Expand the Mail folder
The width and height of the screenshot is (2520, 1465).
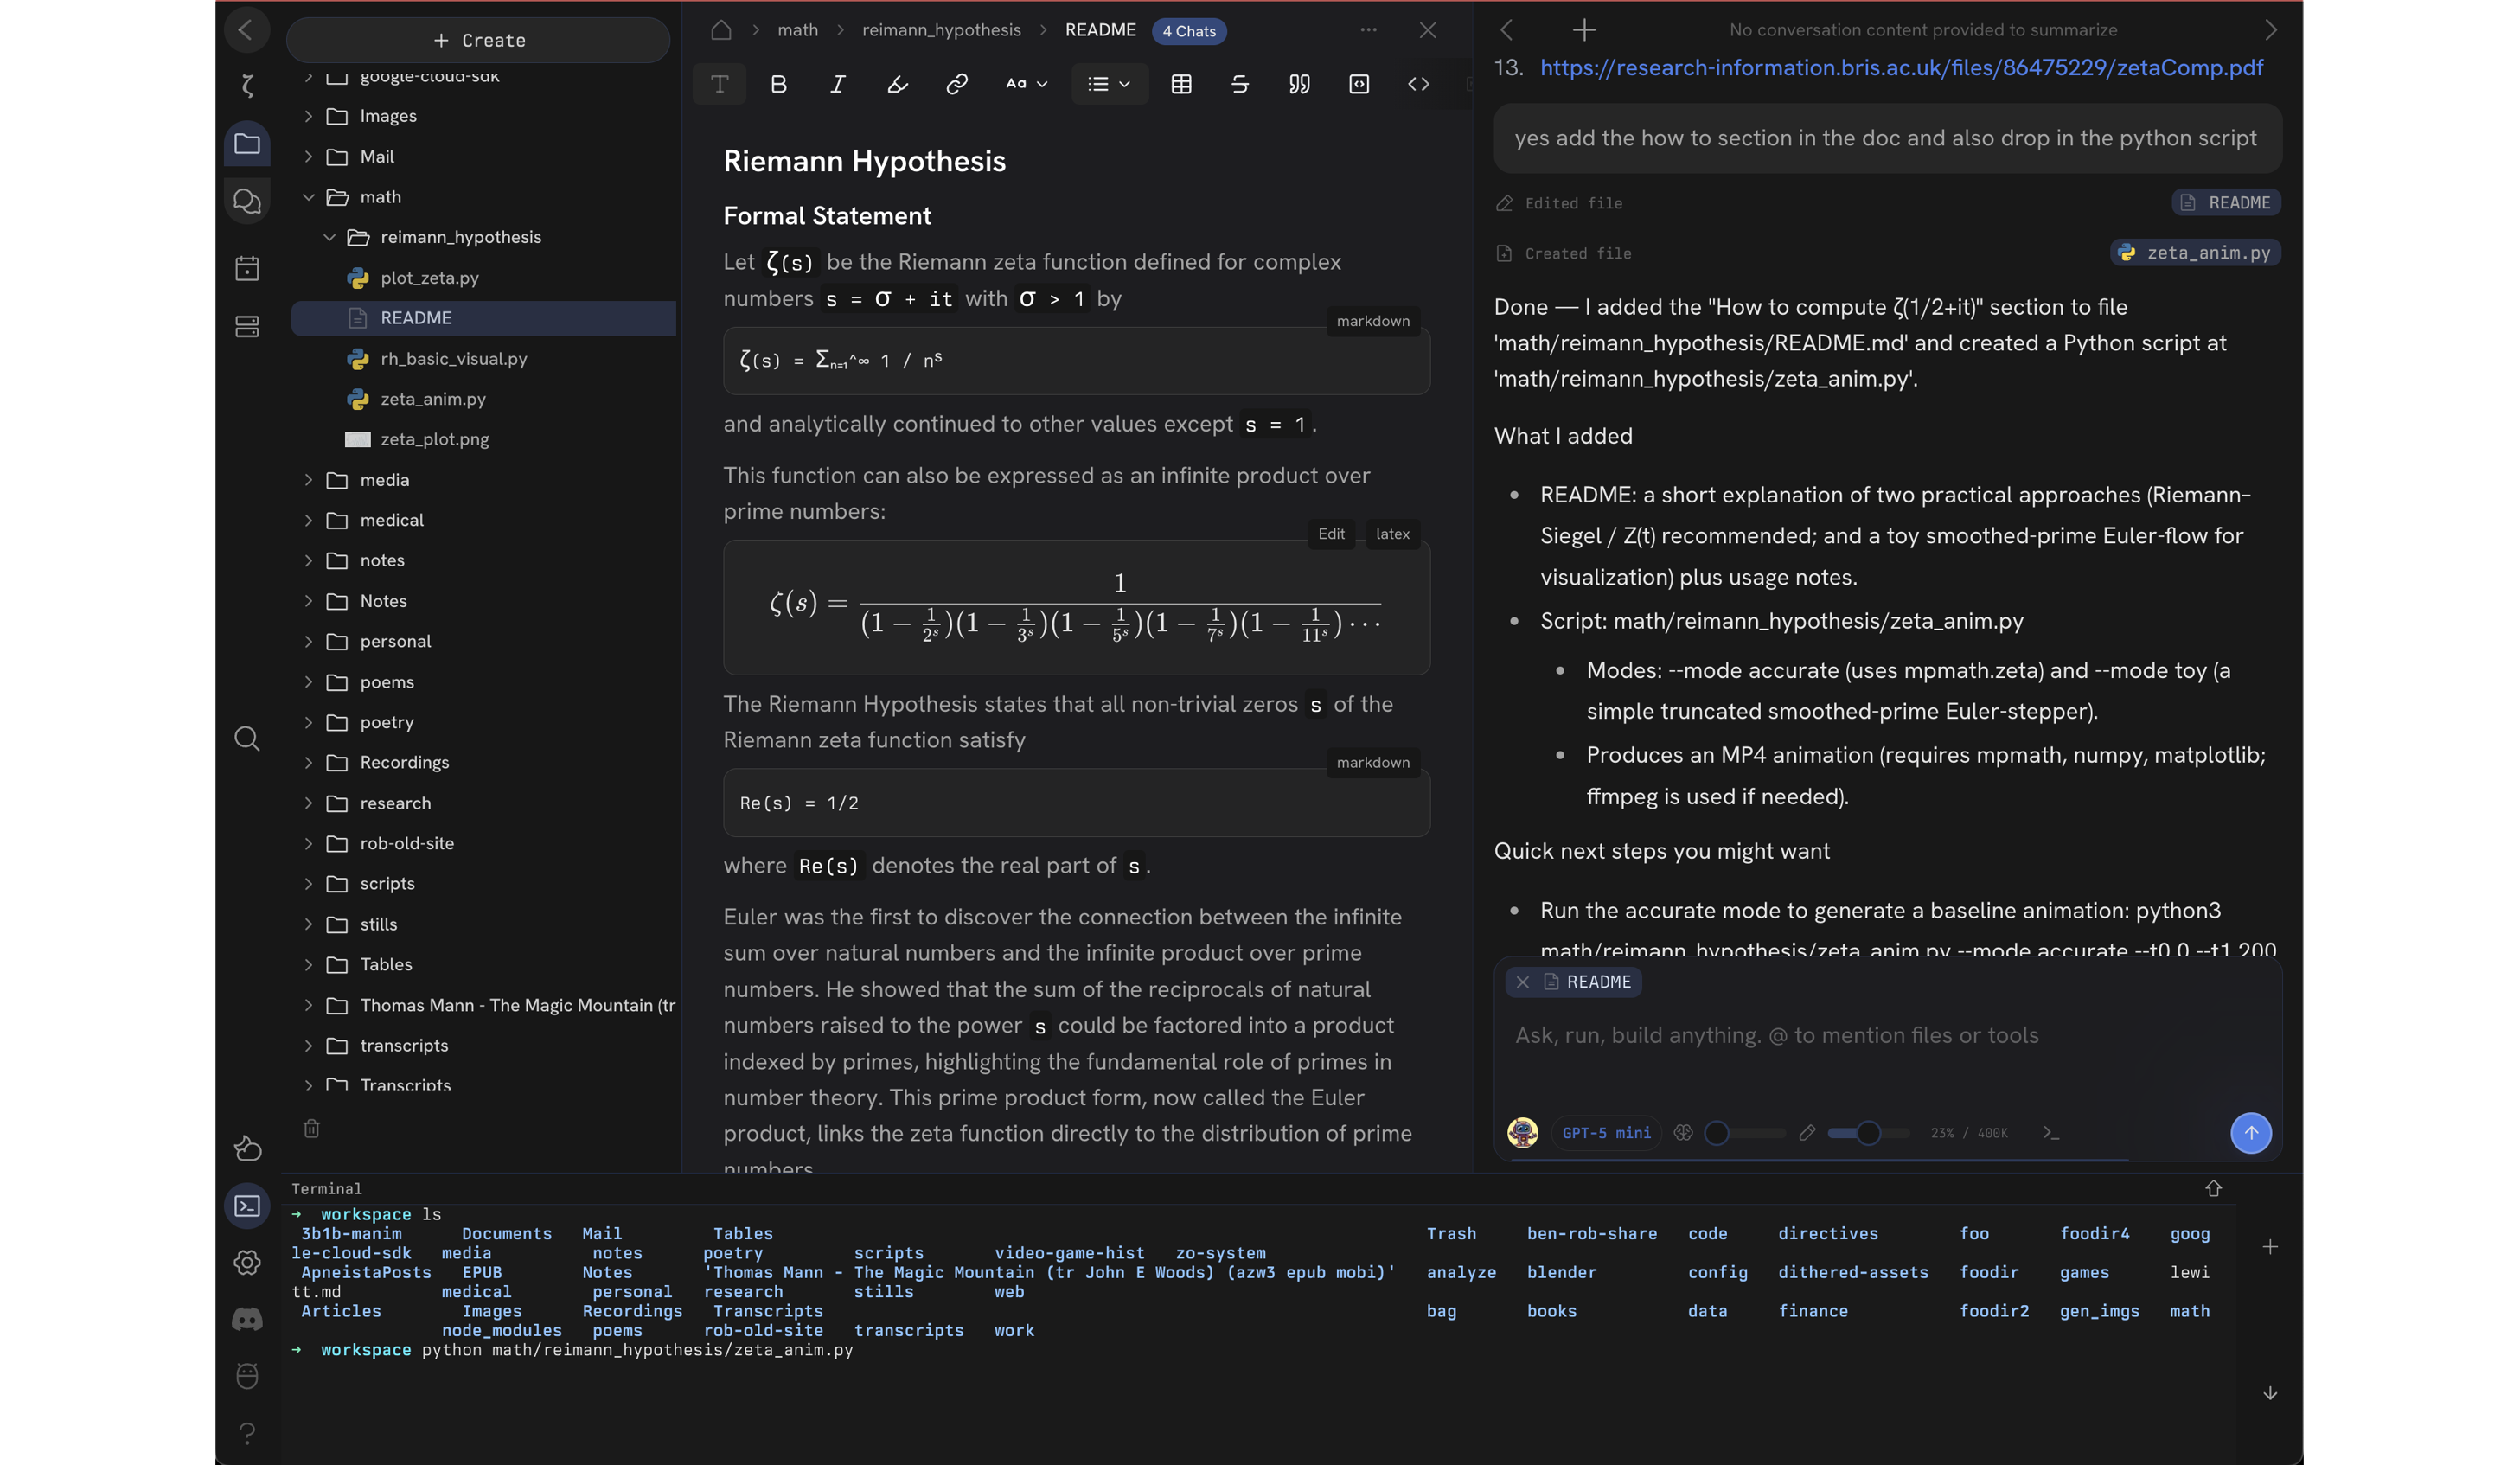tap(308, 157)
